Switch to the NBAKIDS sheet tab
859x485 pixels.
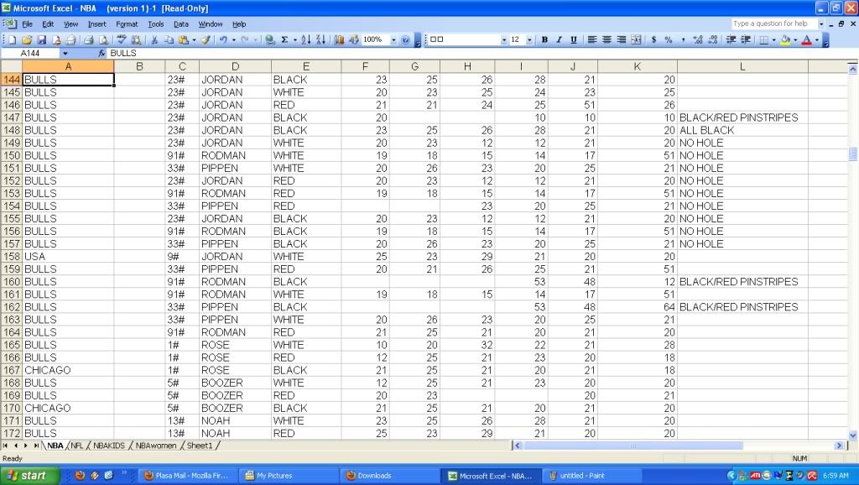(109, 446)
